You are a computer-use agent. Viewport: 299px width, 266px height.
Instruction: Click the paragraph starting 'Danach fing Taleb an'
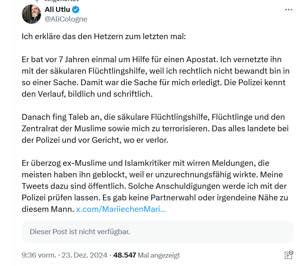pos(153,129)
